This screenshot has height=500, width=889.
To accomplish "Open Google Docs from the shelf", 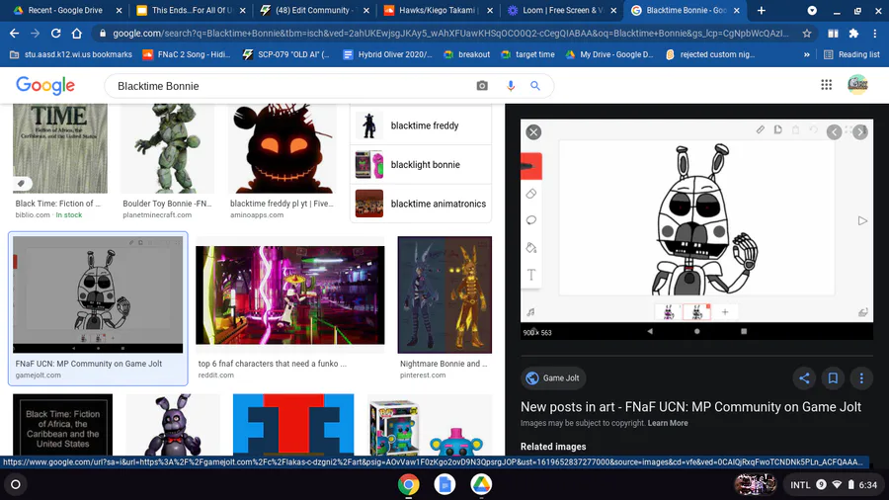I will point(444,485).
